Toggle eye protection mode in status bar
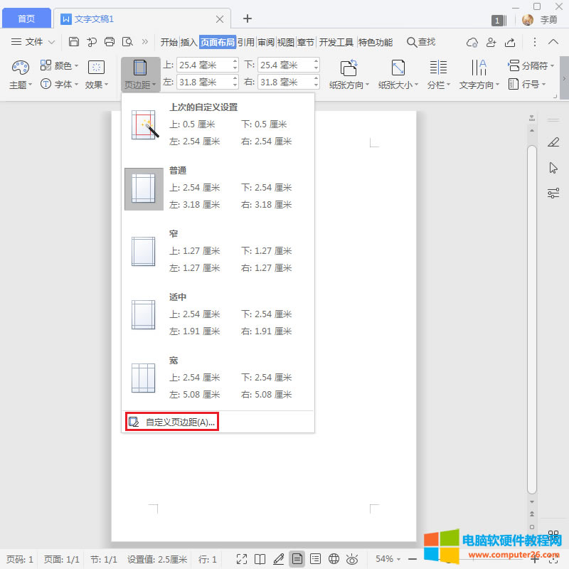569x569 pixels. pyautogui.click(x=351, y=559)
